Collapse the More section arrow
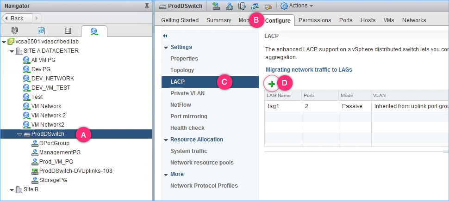Image resolution: width=449 pixels, height=201 pixels. coord(166,175)
